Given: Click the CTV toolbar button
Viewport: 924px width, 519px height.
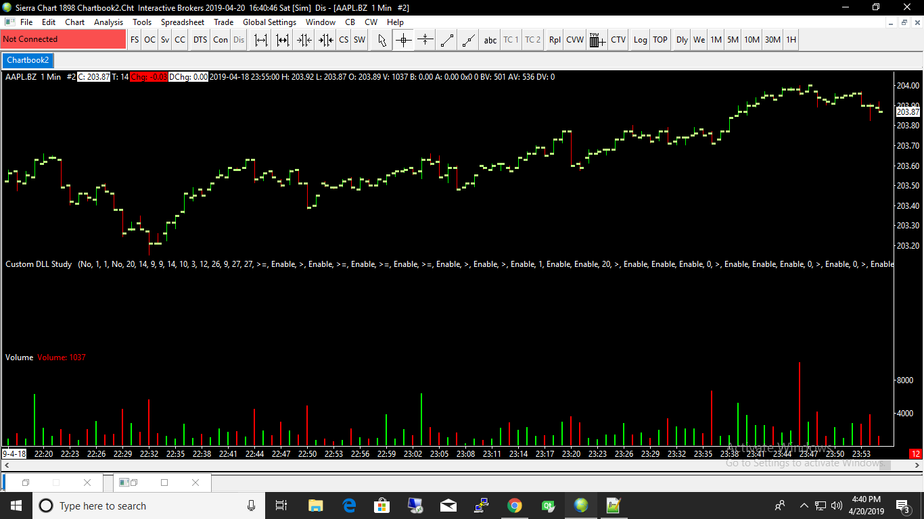Looking at the screenshot, I should 618,40.
